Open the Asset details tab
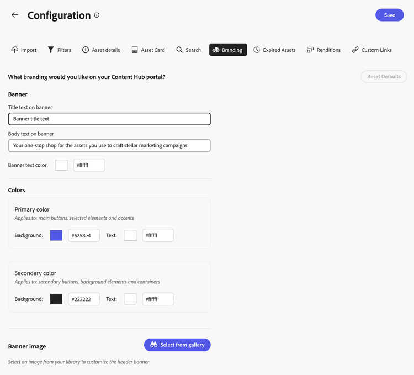This screenshot has height=375, width=414. point(101,50)
